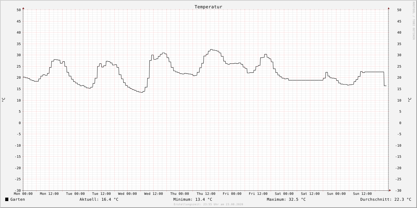
Task: Select the '10' tick label on the right axis
Action: coord(399,101)
